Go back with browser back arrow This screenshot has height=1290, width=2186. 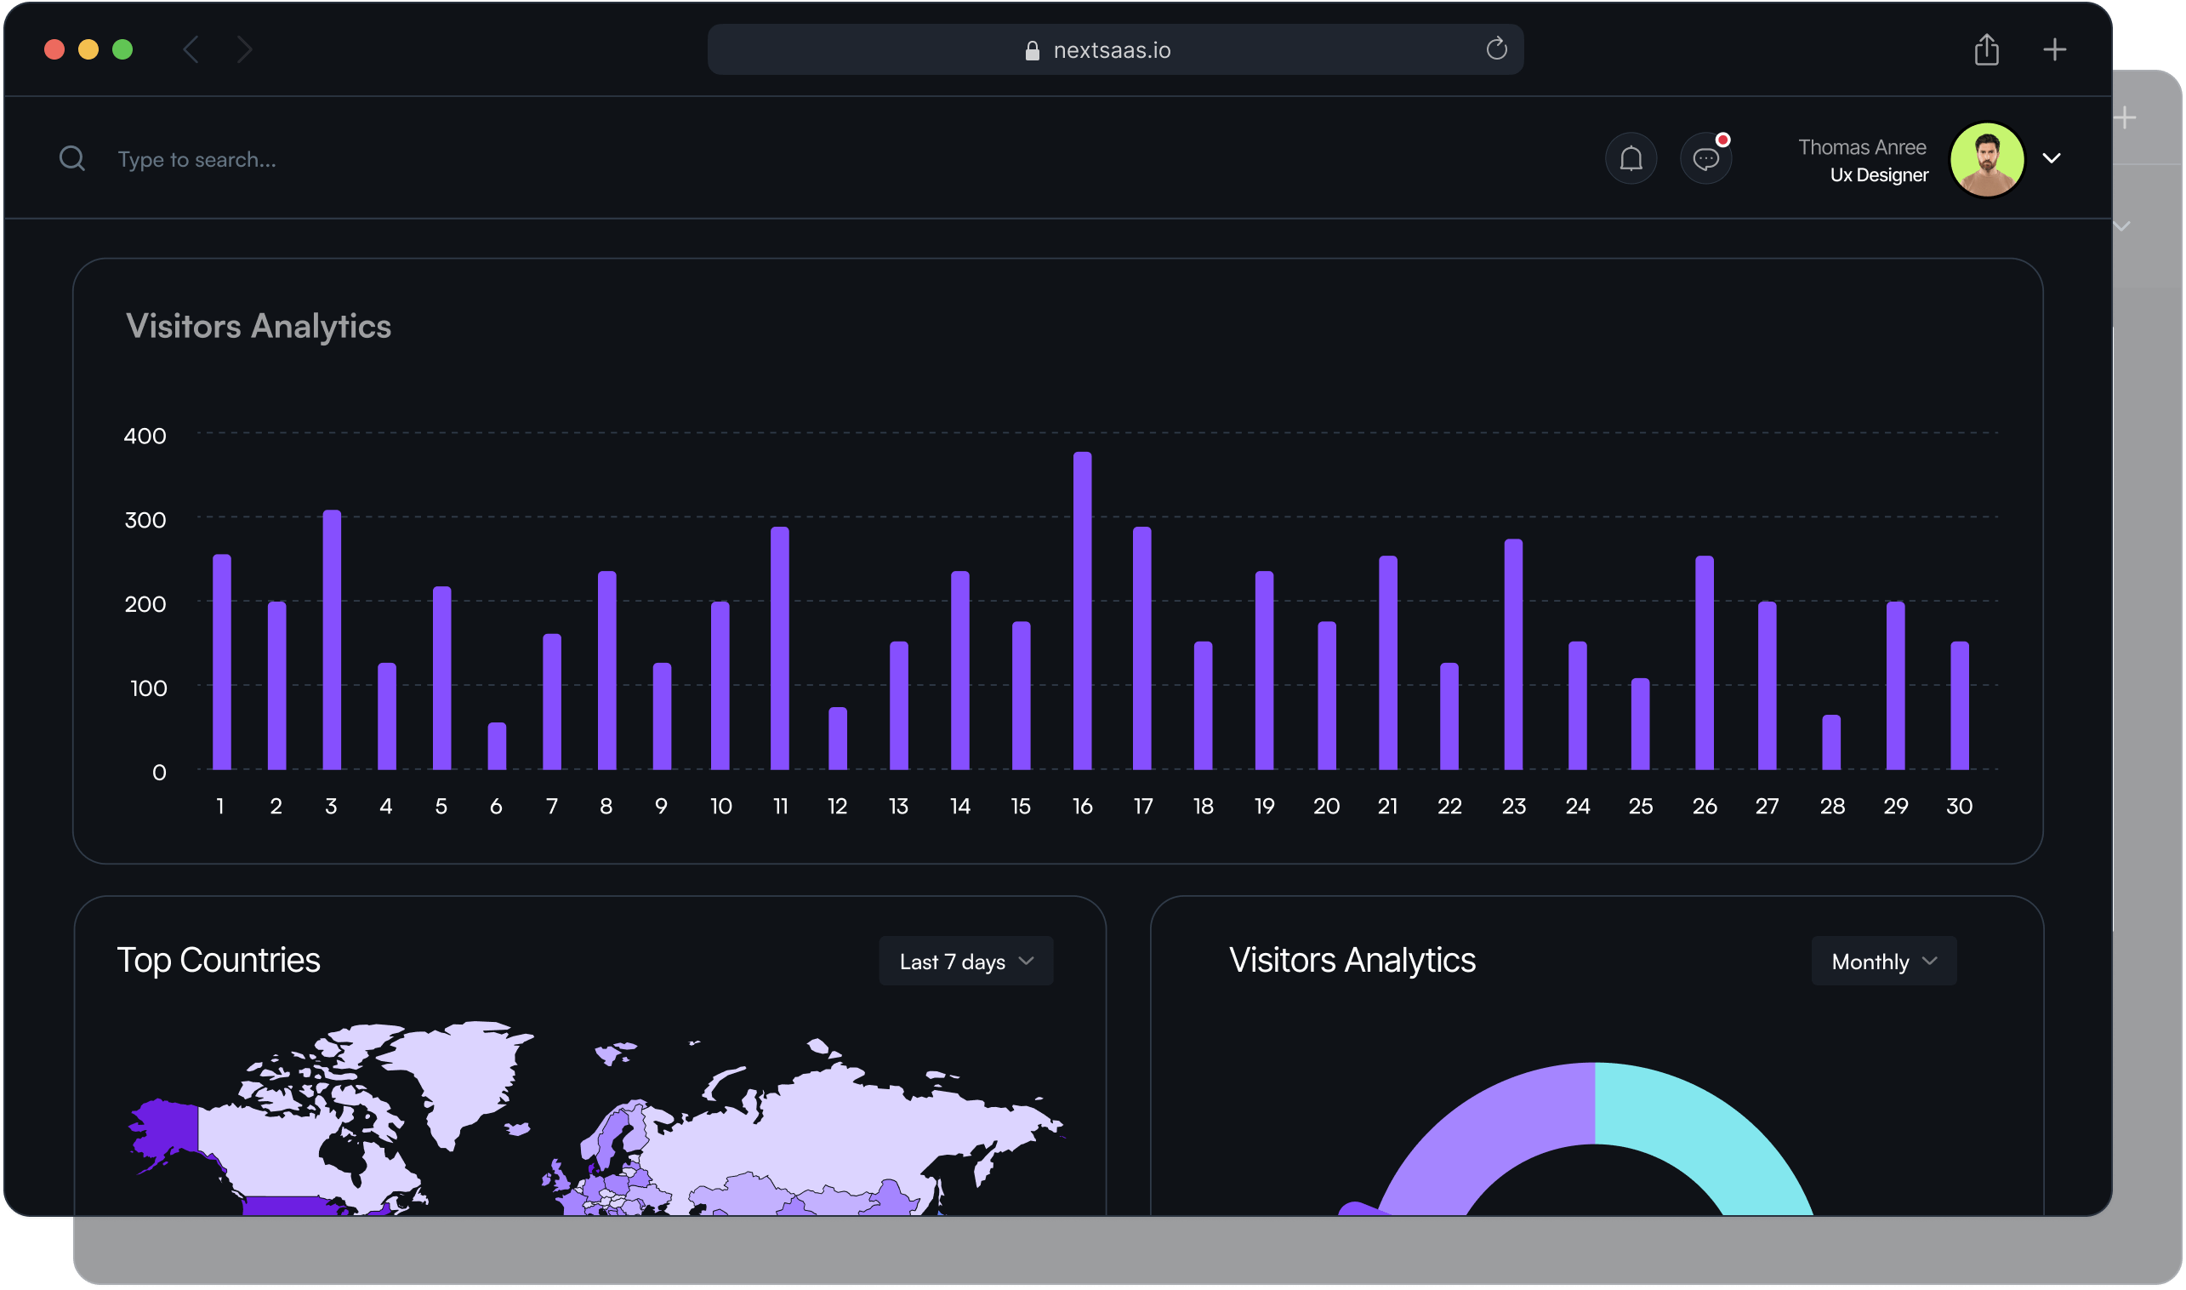[192, 49]
